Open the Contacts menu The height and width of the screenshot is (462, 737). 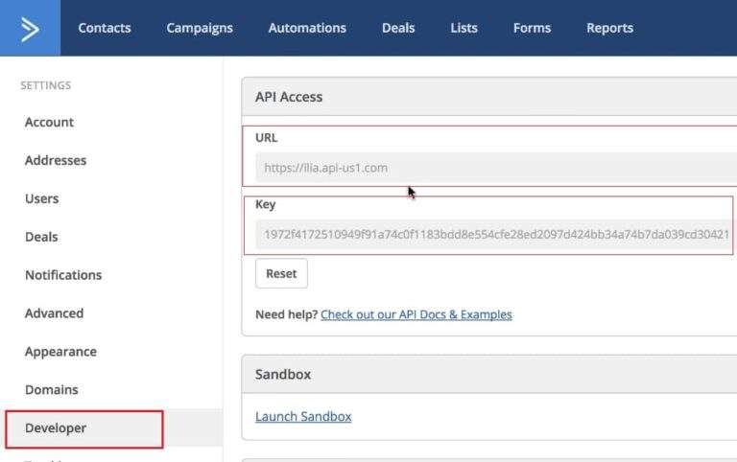point(105,28)
